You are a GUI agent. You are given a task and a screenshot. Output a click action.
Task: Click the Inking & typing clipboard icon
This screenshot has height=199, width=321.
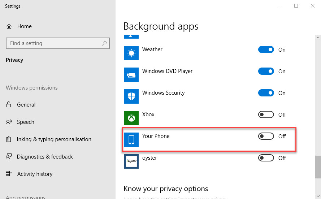[x=9, y=139]
